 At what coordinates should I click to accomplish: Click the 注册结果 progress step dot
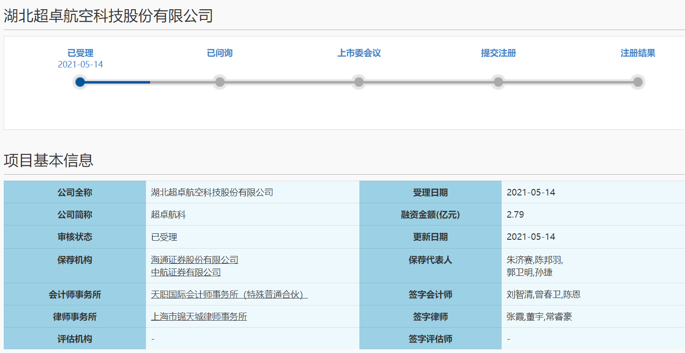[638, 82]
